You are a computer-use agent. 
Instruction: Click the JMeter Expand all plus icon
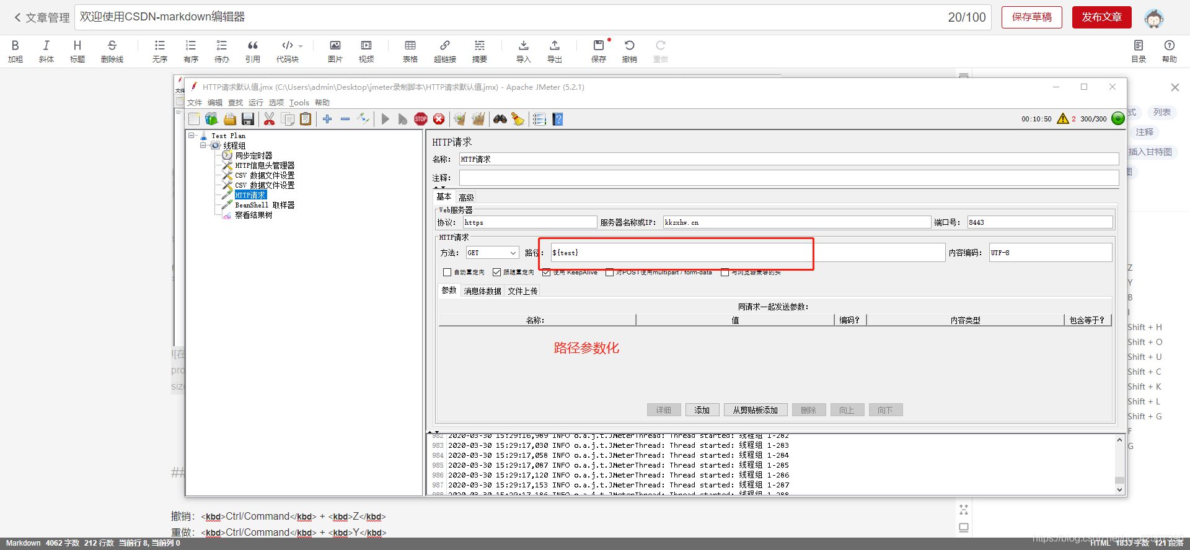point(327,119)
